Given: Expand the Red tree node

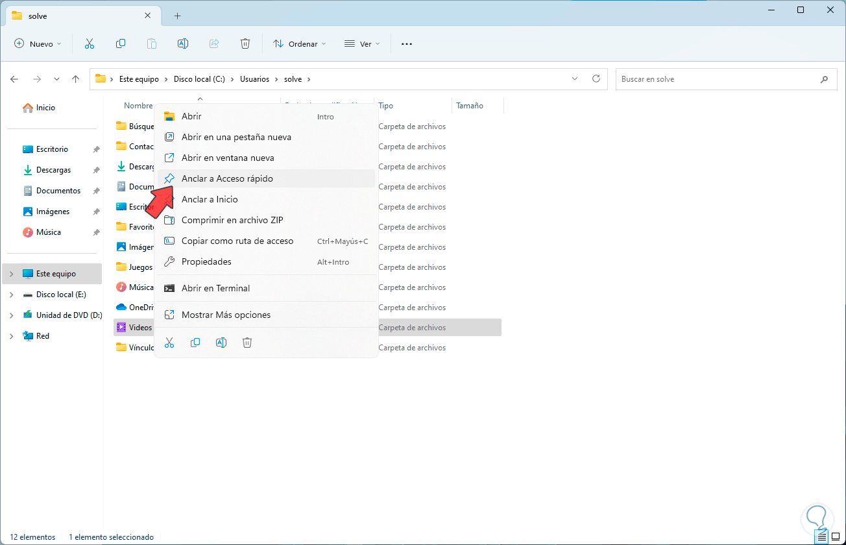Looking at the screenshot, I should coord(12,336).
